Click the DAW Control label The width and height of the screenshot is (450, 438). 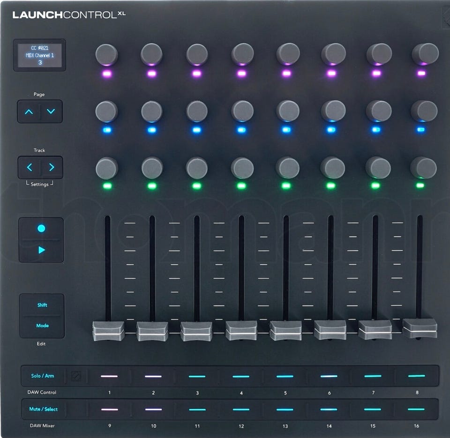pos(42,392)
